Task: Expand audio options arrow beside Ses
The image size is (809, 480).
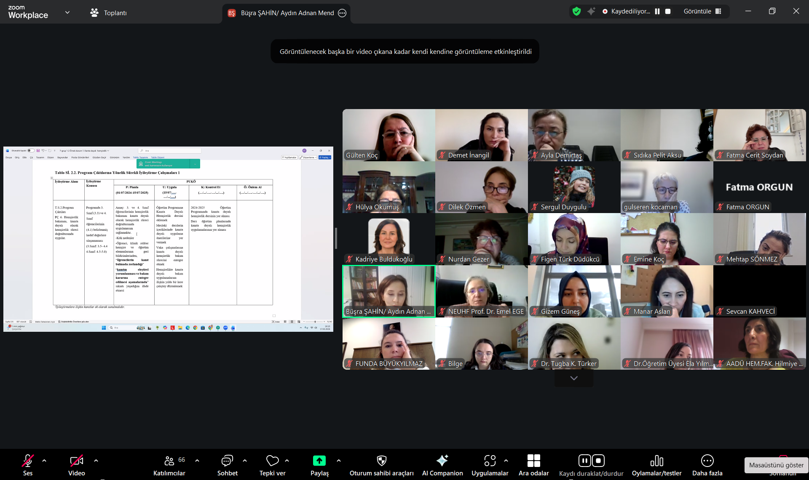Action: [x=44, y=460]
